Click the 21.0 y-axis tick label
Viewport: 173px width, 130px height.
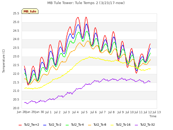(x=16, y=91)
